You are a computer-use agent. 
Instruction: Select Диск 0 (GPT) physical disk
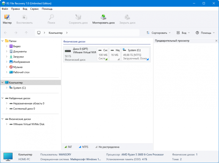[79, 54]
